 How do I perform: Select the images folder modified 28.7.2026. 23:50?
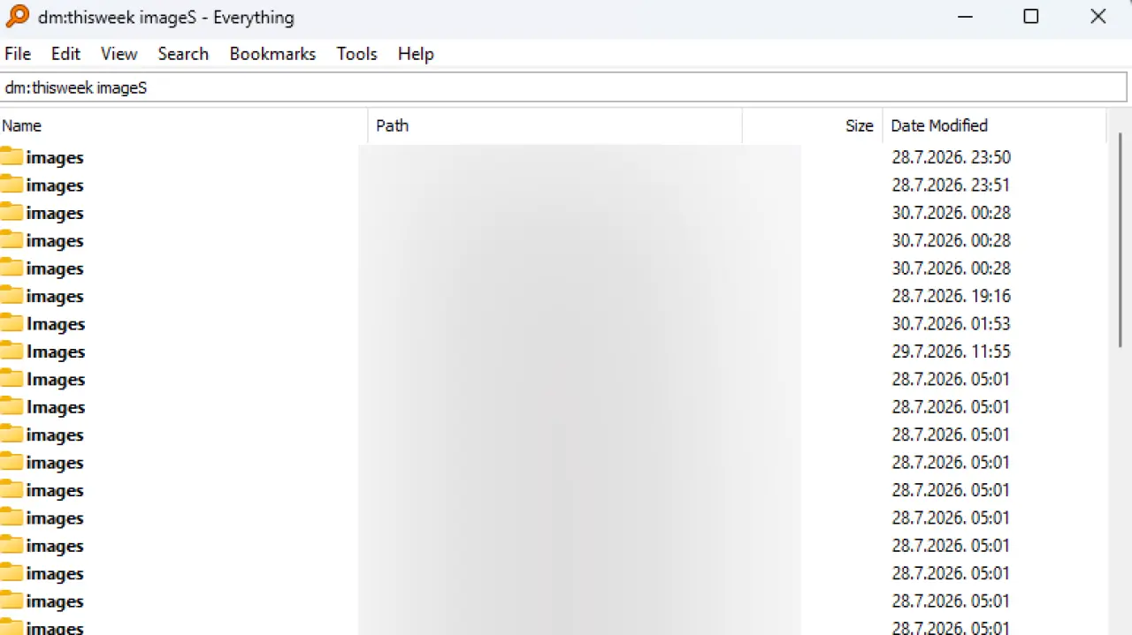click(55, 158)
